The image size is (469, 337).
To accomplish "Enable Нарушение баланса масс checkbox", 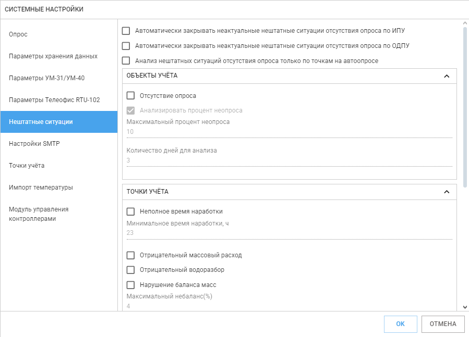I will click(x=131, y=285).
